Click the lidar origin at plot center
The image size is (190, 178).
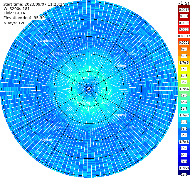(x=89, y=89)
